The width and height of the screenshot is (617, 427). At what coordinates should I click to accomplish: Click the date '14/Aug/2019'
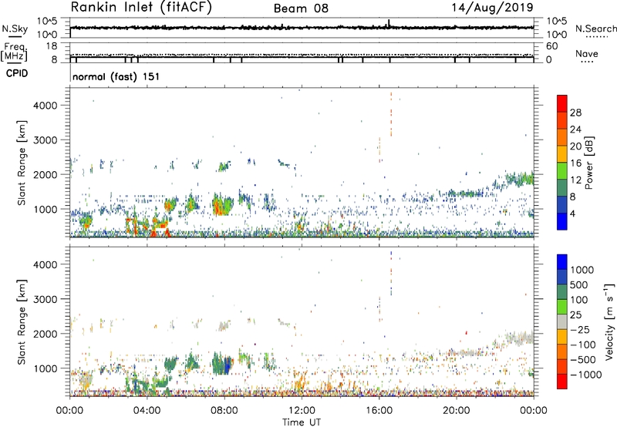[x=492, y=8]
